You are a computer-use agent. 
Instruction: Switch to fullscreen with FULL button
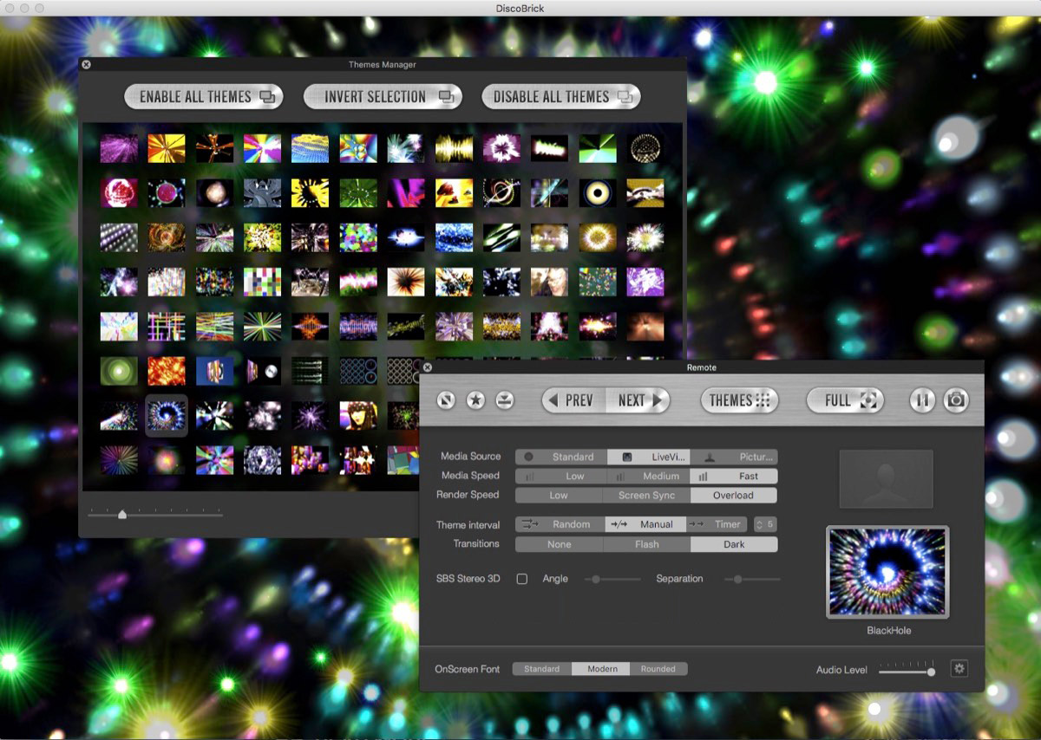(845, 400)
